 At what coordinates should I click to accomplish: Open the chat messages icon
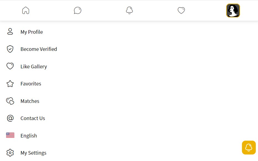pyautogui.click(x=77, y=11)
